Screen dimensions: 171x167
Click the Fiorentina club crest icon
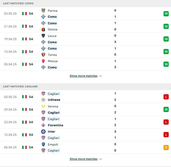click(43, 125)
